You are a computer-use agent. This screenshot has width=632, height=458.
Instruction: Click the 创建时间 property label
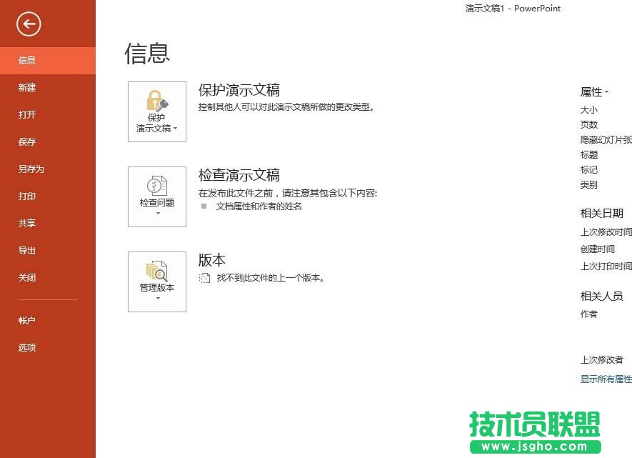(597, 249)
